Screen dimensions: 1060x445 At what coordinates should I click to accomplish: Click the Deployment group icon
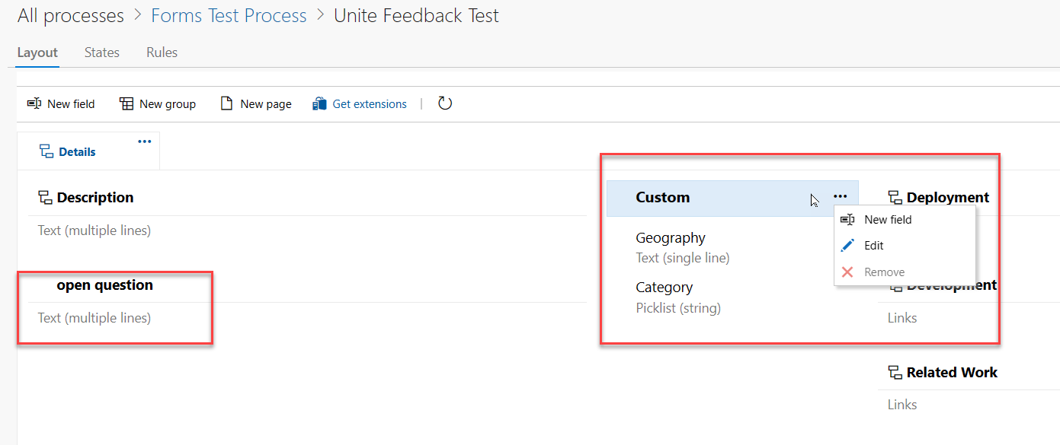895,198
